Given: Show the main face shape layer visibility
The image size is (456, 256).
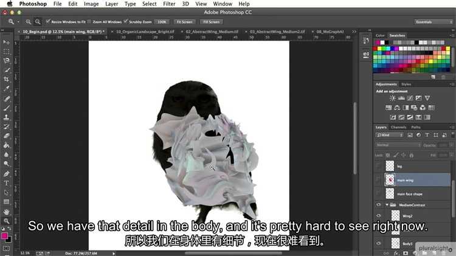Looking at the screenshot, I should pyautogui.click(x=378, y=193).
